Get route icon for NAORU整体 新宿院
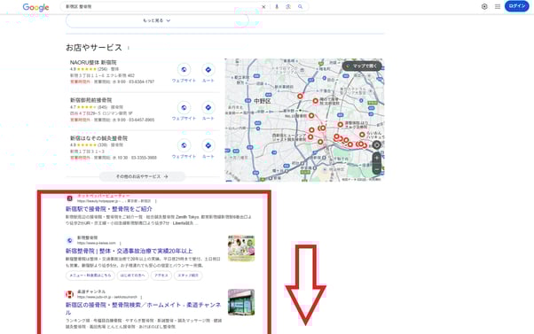The height and width of the screenshot is (334, 534). point(208,70)
